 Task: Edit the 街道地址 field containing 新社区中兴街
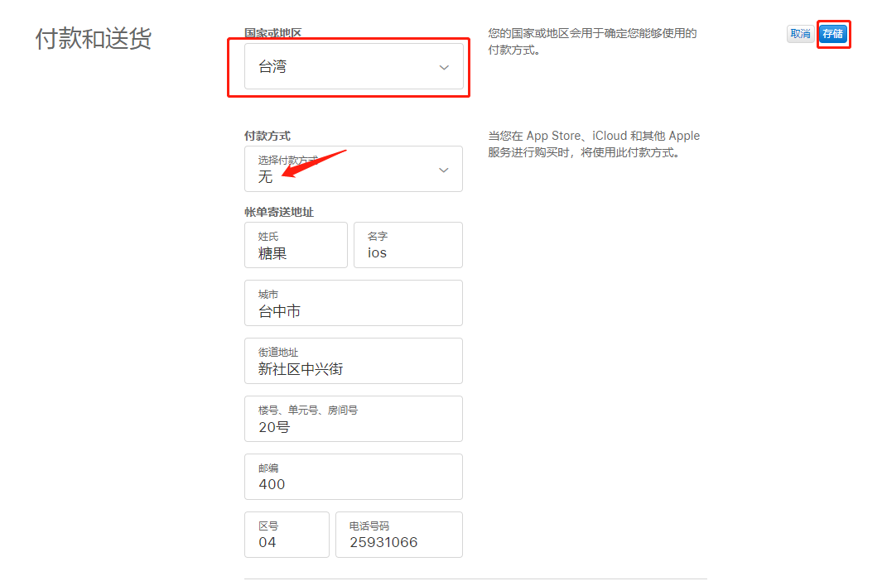click(x=354, y=361)
